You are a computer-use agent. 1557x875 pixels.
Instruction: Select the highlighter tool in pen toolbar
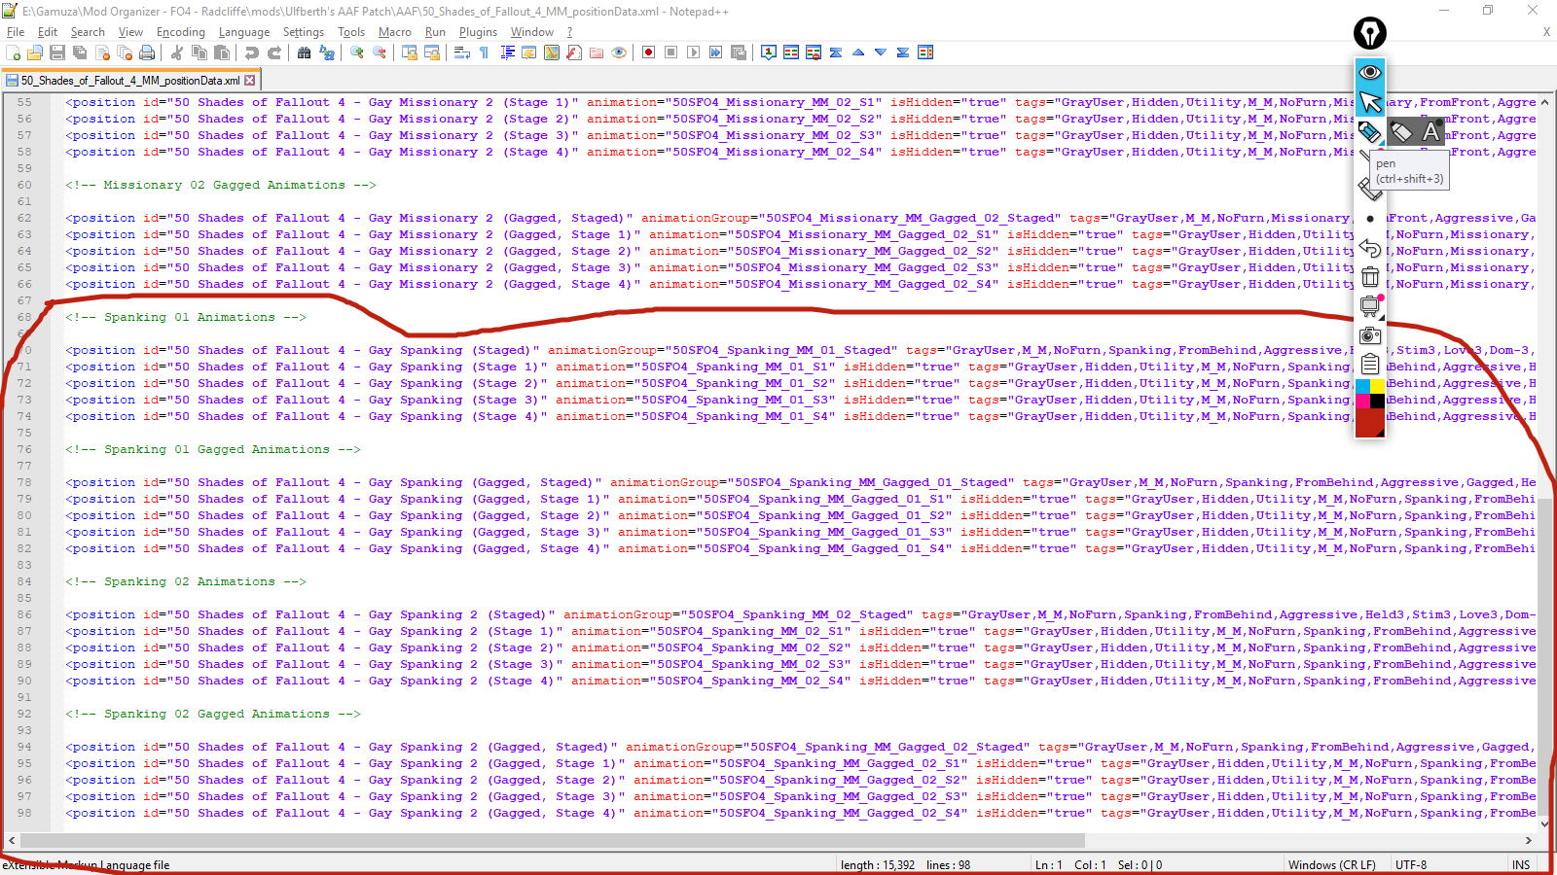point(1401,131)
